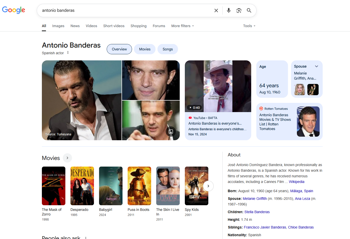Click the YouTube icon on the video card
This screenshot has width=350, height=239.
click(x=190, y=118)
